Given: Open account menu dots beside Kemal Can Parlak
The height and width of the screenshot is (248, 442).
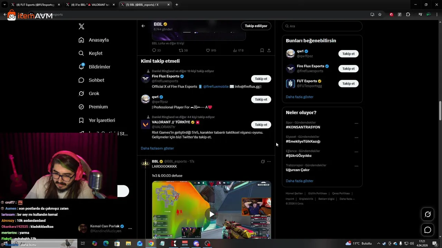Looking at the screenshot, I should point(130,228).
